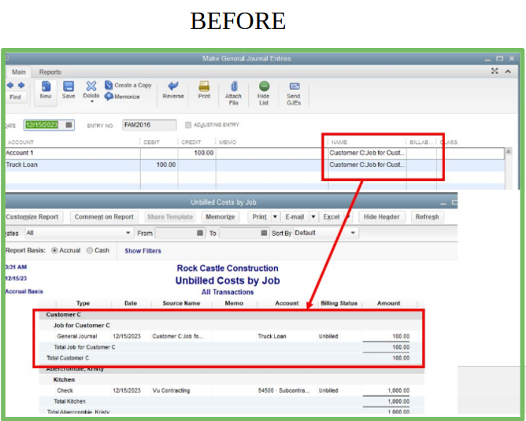Click the Excel button
The width and height of the screenshot is (526, 421).
point(332,217)
